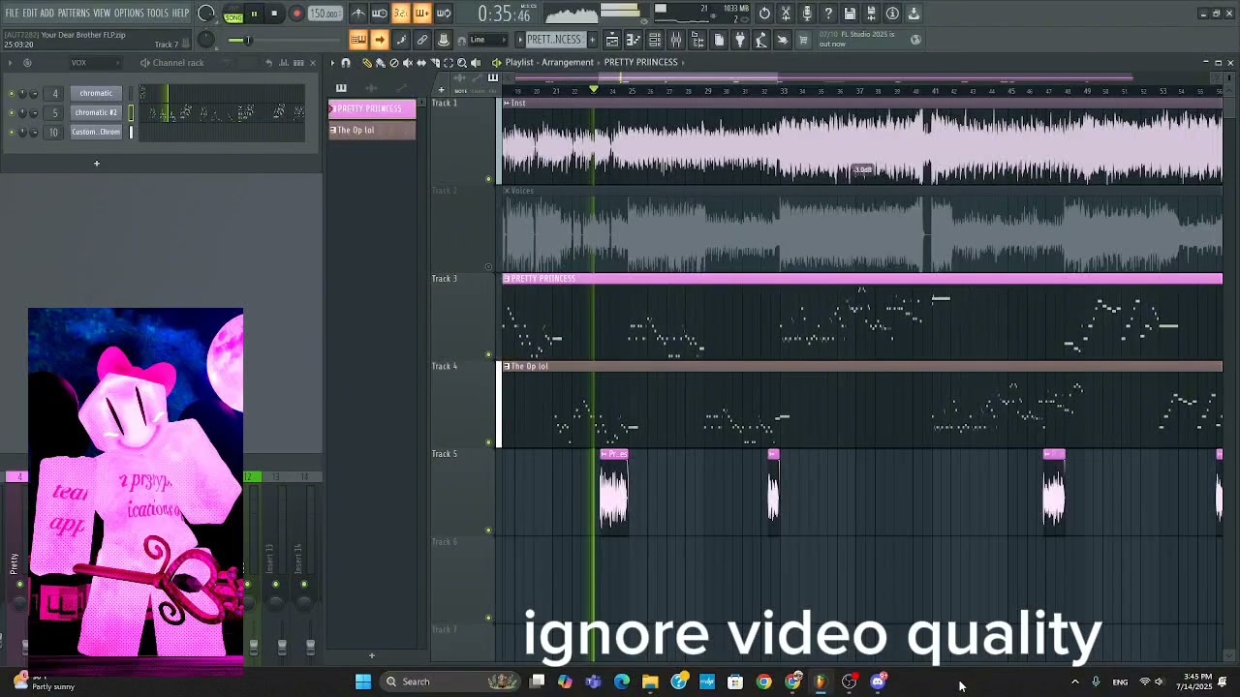Click the project info icon
This screenshot has height=697, width=1240.
click(x=892, y=14)
